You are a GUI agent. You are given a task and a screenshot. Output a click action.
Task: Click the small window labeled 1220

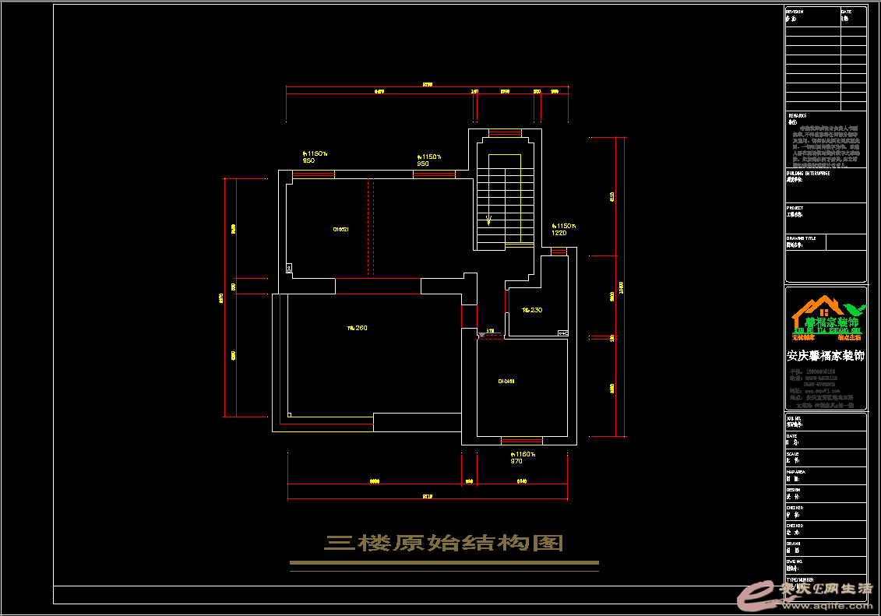[559, 251]
